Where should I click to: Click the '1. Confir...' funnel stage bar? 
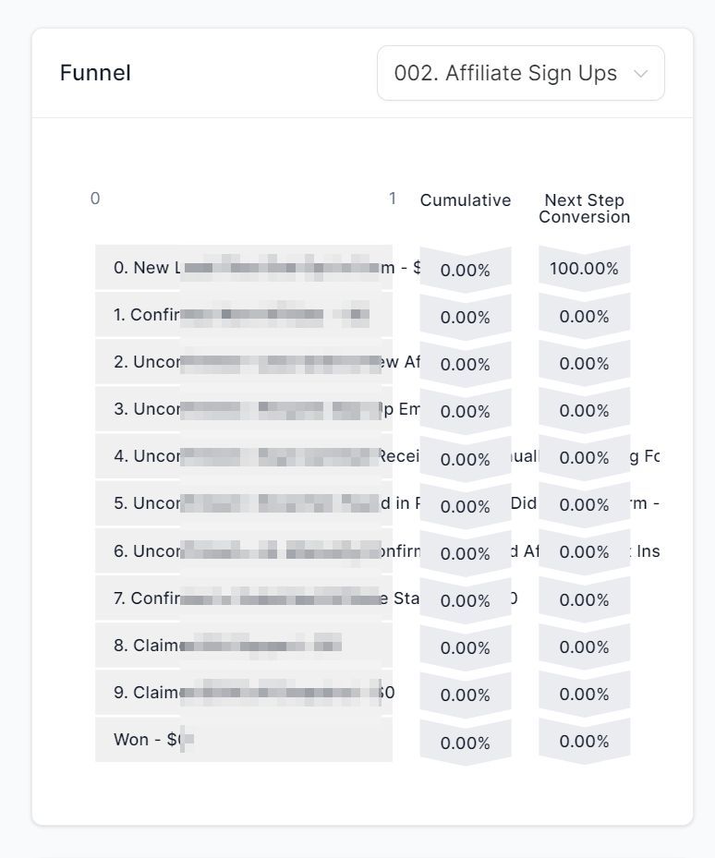[243, 315]
